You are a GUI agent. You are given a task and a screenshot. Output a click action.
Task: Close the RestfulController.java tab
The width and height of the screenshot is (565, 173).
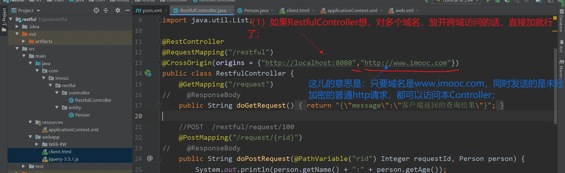pyautogui.click(x=230, y=10)
